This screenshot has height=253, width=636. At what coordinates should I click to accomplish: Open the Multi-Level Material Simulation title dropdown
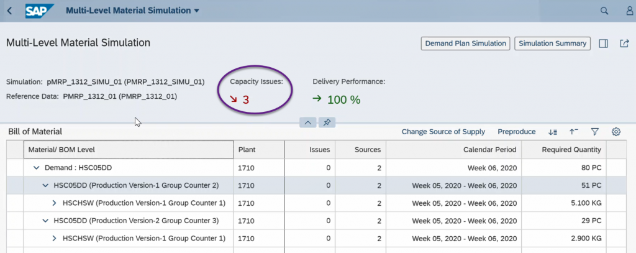[133, 11]
